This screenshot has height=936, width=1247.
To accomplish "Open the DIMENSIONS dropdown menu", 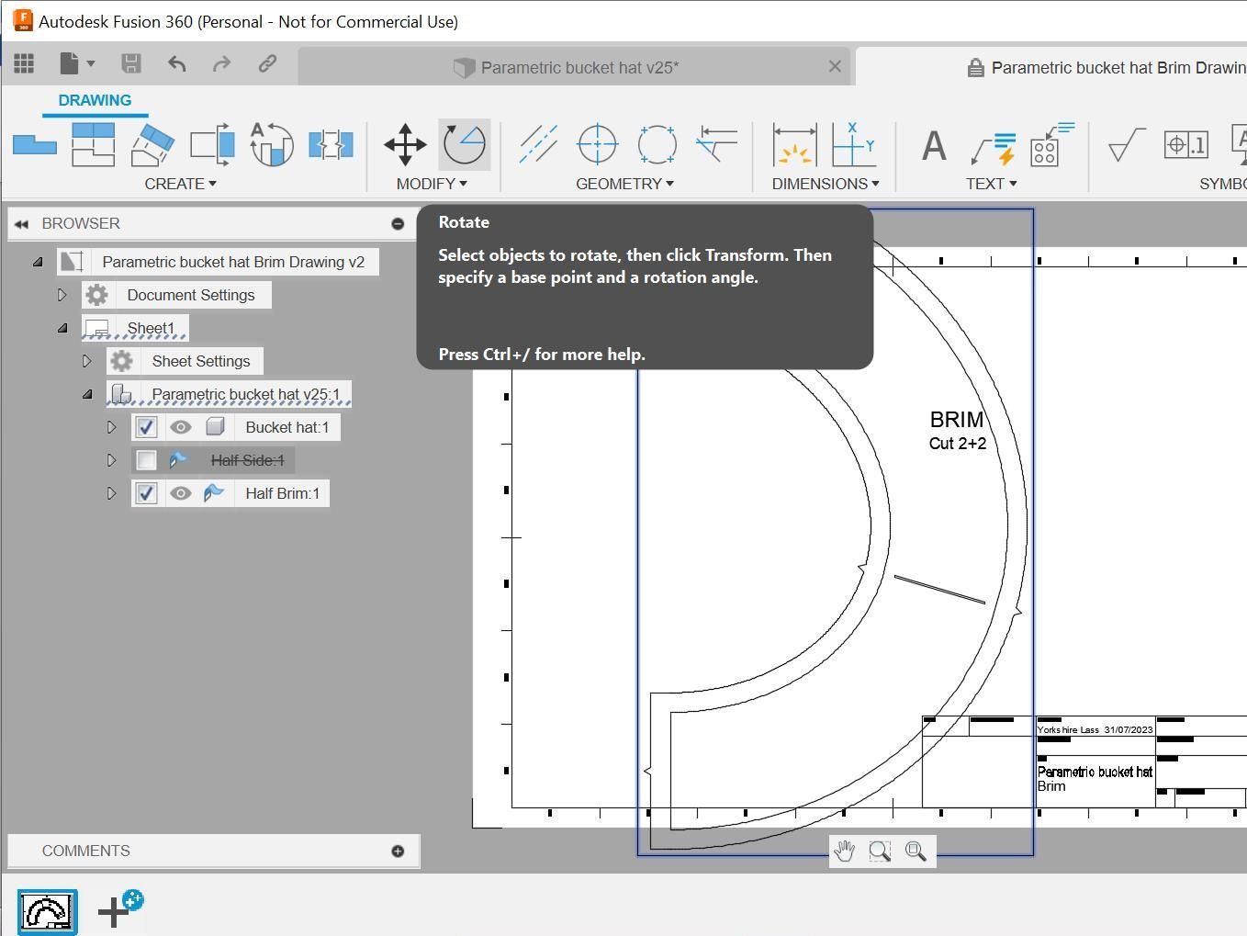I will [825, 184].
